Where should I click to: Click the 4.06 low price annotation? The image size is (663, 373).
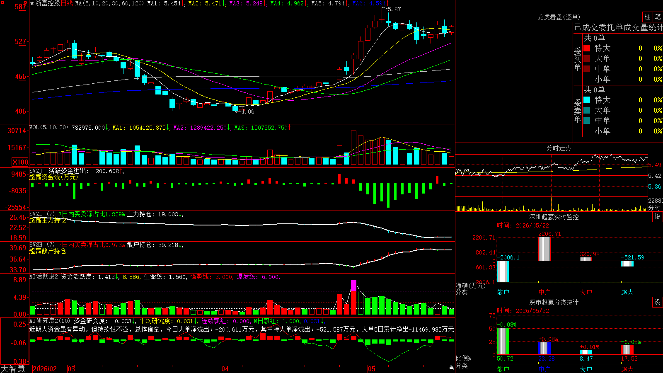point(248,111)
